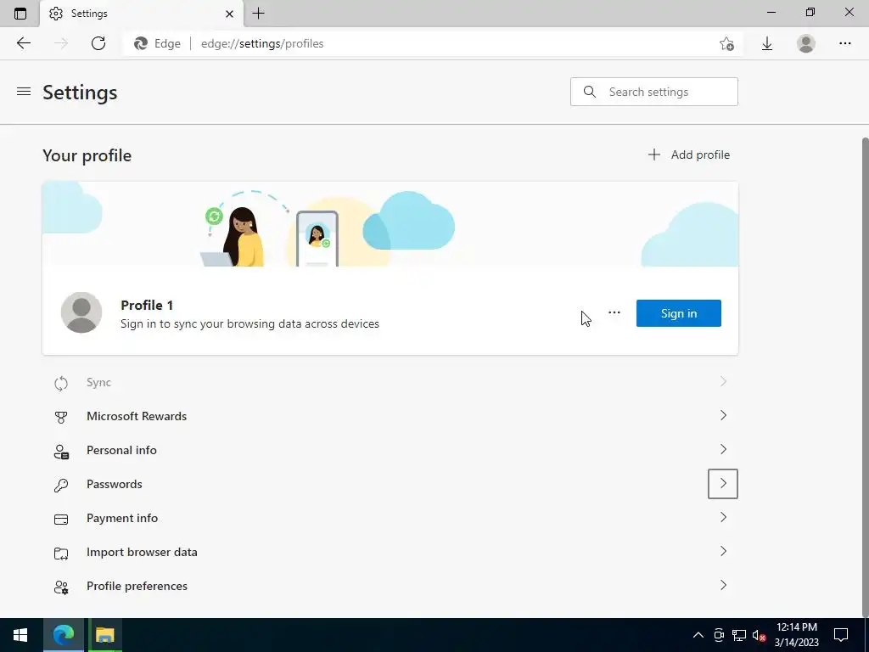The image size is (869, 652).
Task: Expand the Profile preferences chevron
Action: point(723,585)
